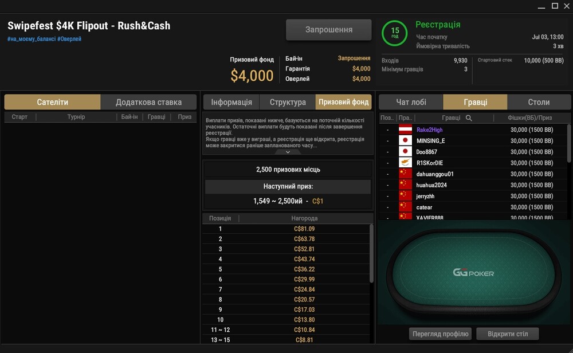Switch to the Структура tab
Screen dimensions: 573x353
(288, 103)
